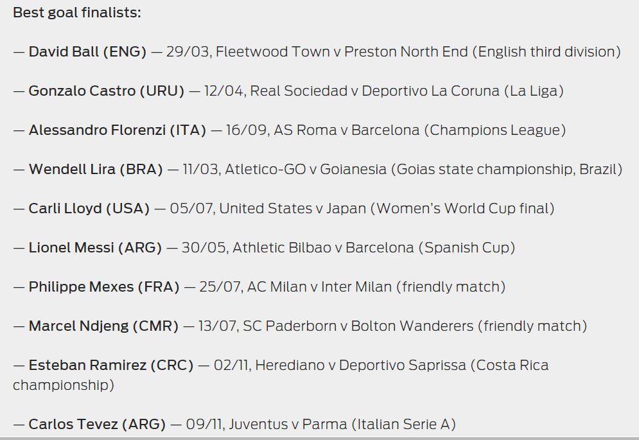The width and height of the screenshot is (639, 440).
Task: Click "Fleetwood Town v Preston North End" text
Action: click(x=342, y=51)
